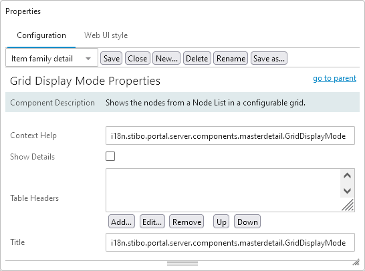Click the Rename button
Screen dimensions: 365x271
[231, 58]
